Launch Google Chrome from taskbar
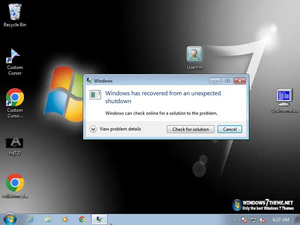This screenshot has height=225, width=300. coord(82,219)
